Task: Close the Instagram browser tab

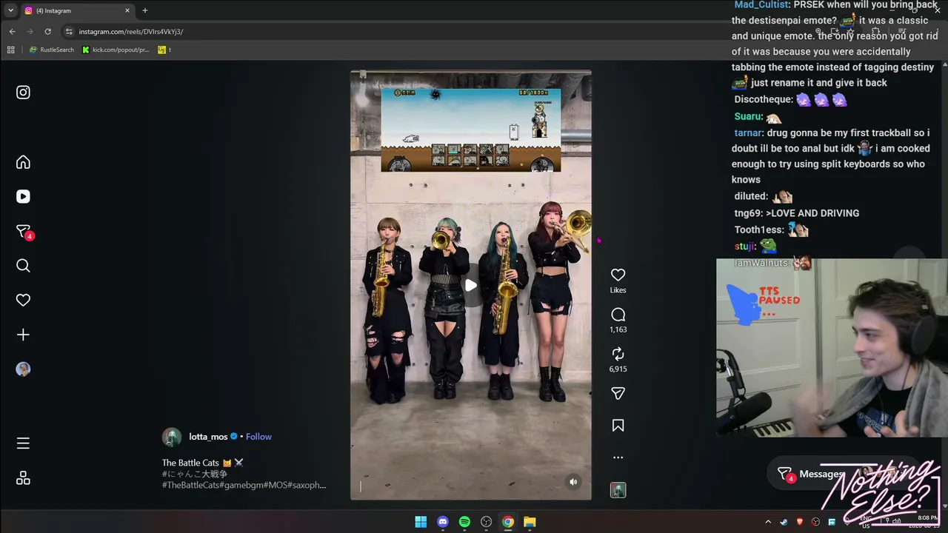Action: 127,10
